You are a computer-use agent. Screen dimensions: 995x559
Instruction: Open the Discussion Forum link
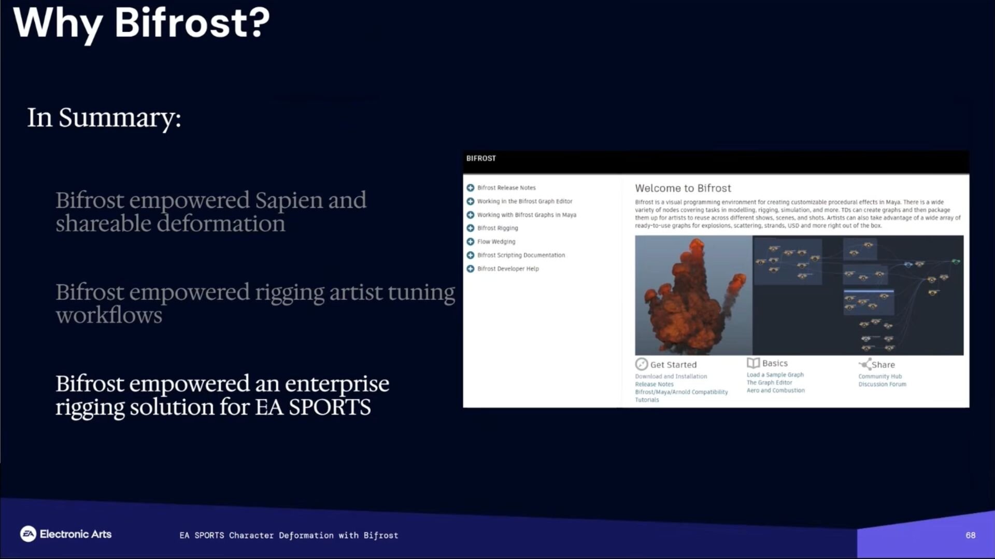pos(882,384)
